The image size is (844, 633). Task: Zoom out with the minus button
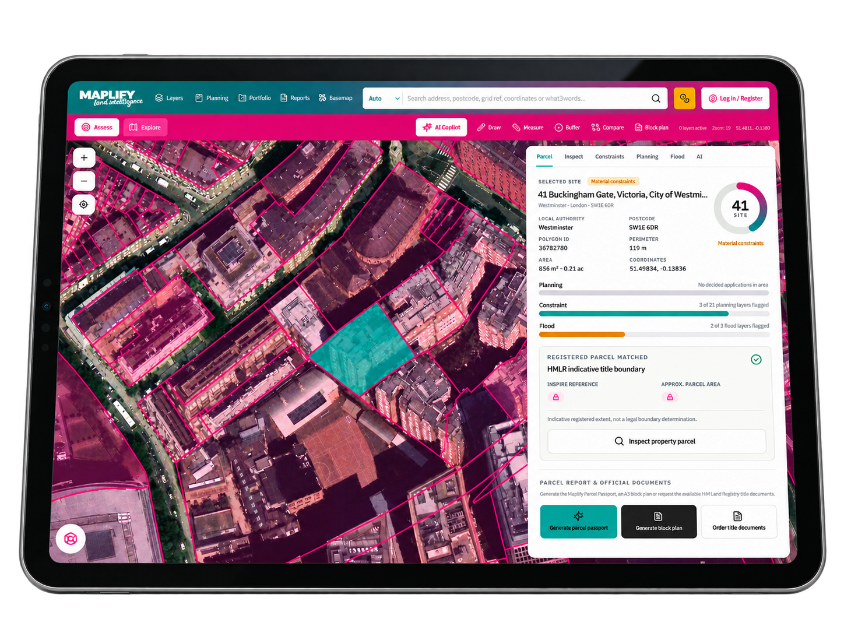84,181
